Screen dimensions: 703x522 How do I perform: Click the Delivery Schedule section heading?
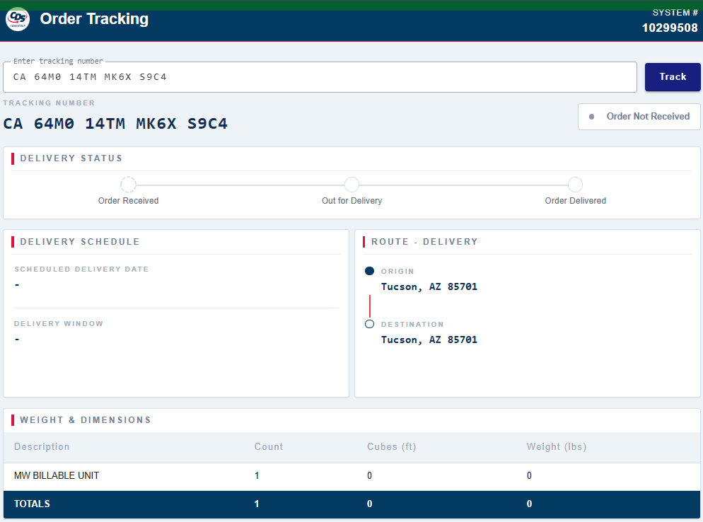click(80, 242)
